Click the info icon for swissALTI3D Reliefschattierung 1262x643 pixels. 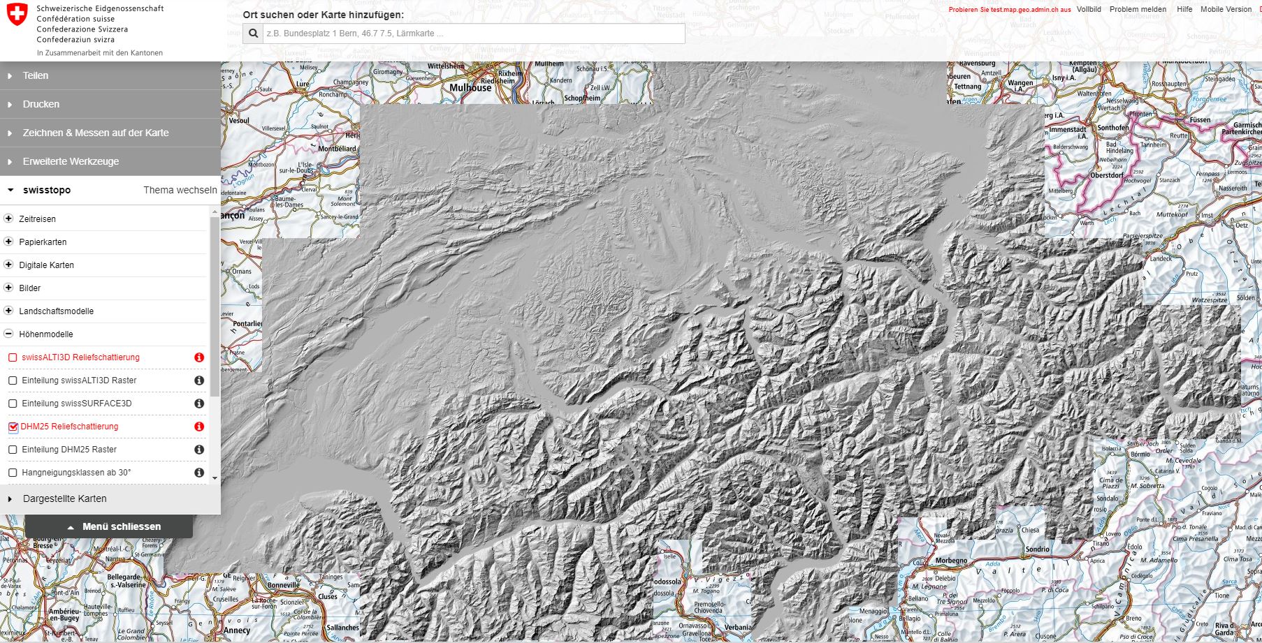pos(199,357)
